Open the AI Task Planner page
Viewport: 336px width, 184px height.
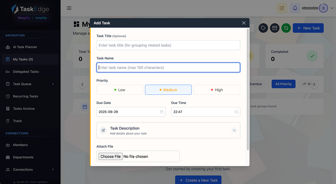tap(30, 47)
